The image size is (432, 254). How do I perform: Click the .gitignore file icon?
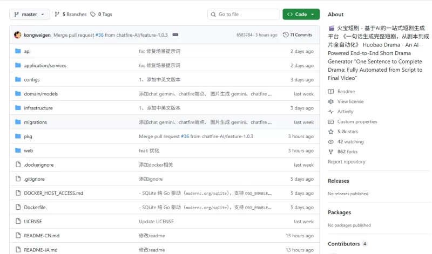click(18, 179)
